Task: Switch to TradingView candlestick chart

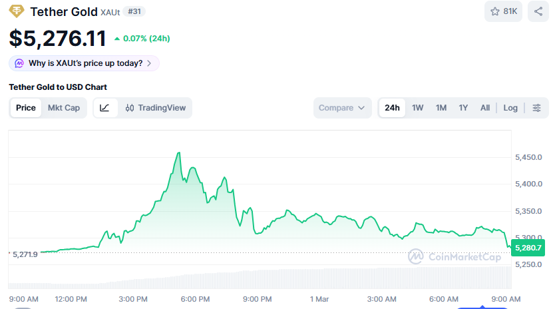Action: (156, 108)
